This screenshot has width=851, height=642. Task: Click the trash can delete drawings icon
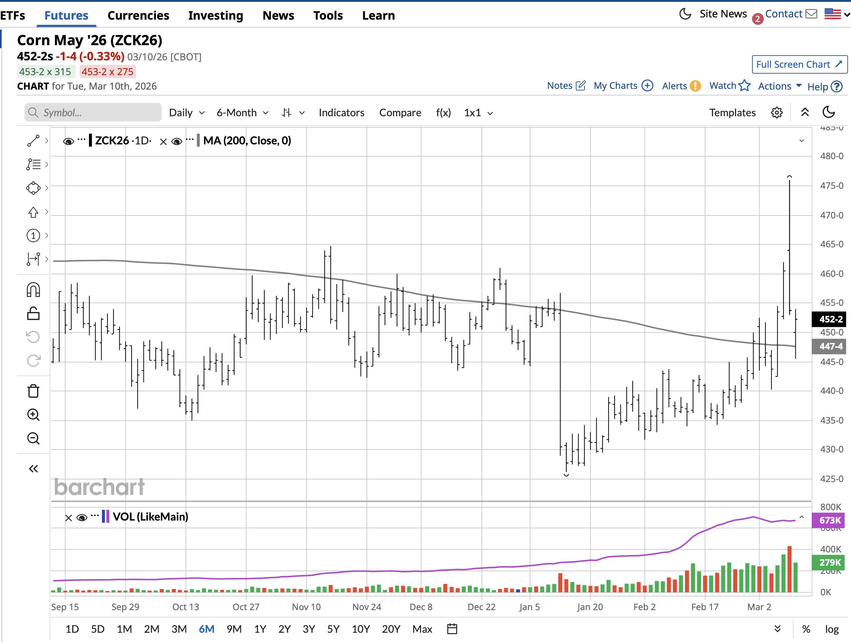coord(33,391)
